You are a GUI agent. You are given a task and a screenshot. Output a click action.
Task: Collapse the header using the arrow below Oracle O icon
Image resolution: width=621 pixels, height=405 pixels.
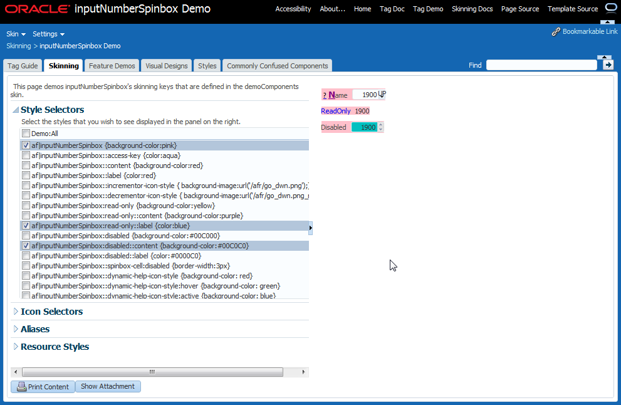608,22
